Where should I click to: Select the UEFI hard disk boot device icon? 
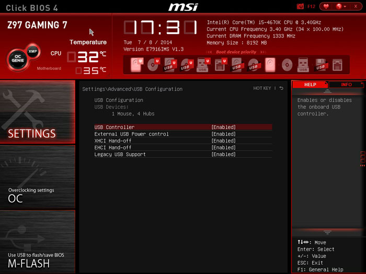[136, 65]
